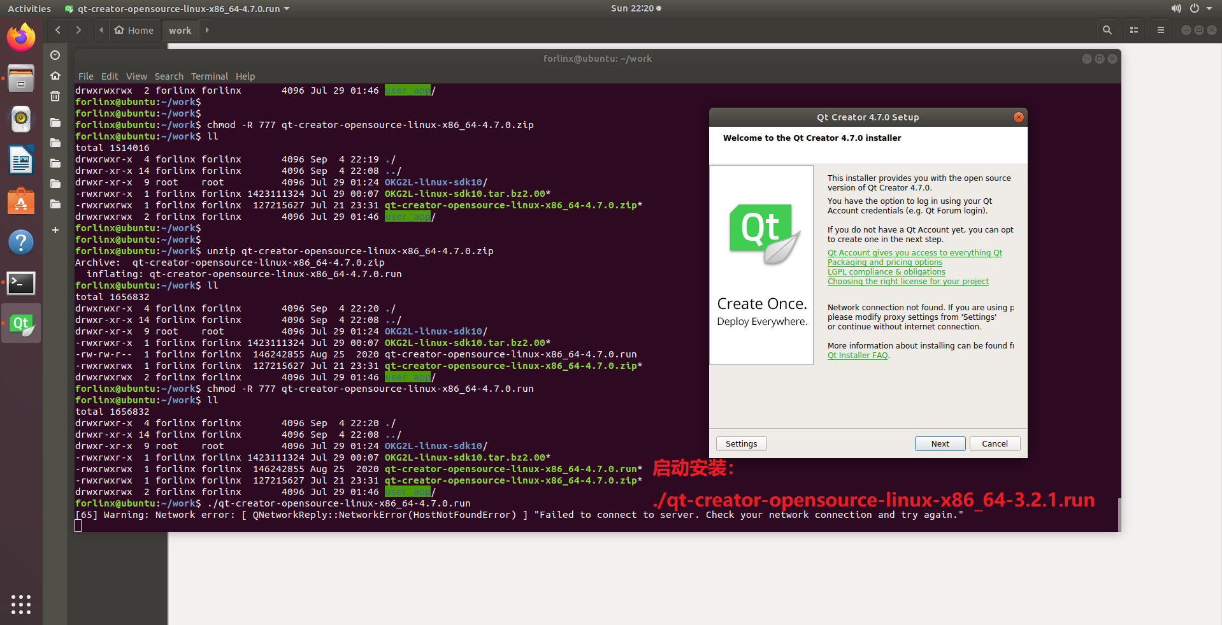Open Rhythmbox from the dock
This screenshot has width=1222, height=625.
[21, 119]
